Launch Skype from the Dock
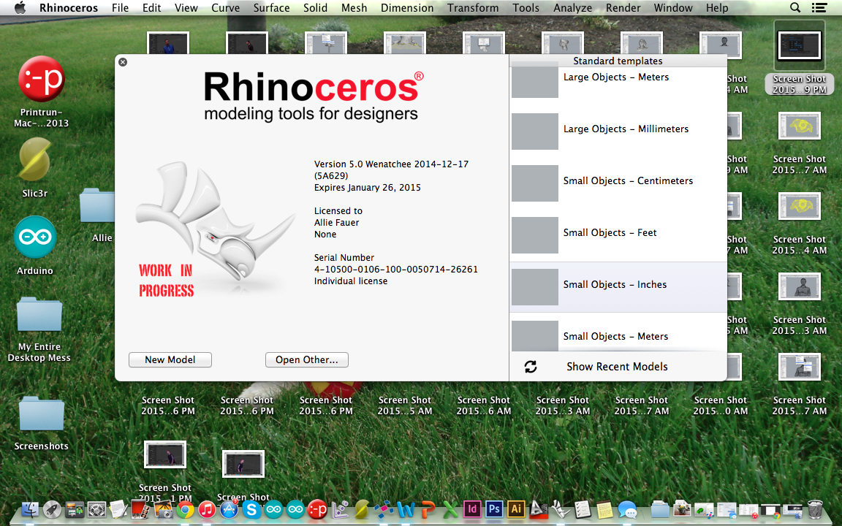 coord(251,510)
